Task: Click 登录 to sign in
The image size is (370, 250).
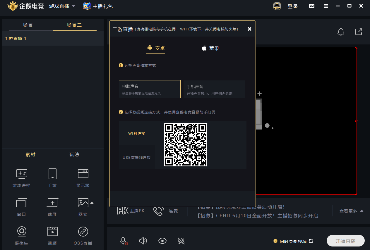Action: click(x=293, y=6)
